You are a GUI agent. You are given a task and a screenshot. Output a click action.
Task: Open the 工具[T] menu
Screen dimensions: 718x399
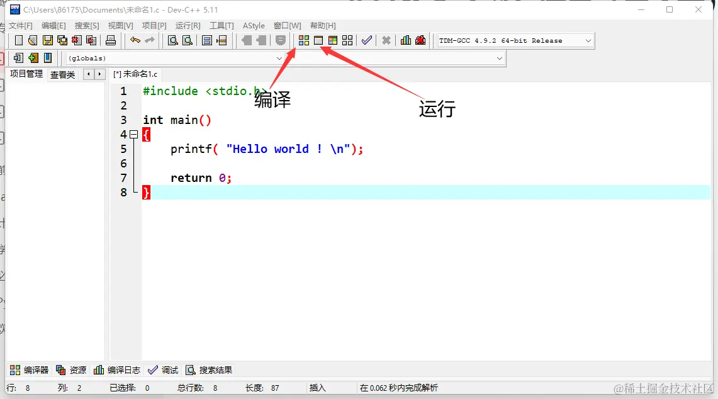pos(222,26)
